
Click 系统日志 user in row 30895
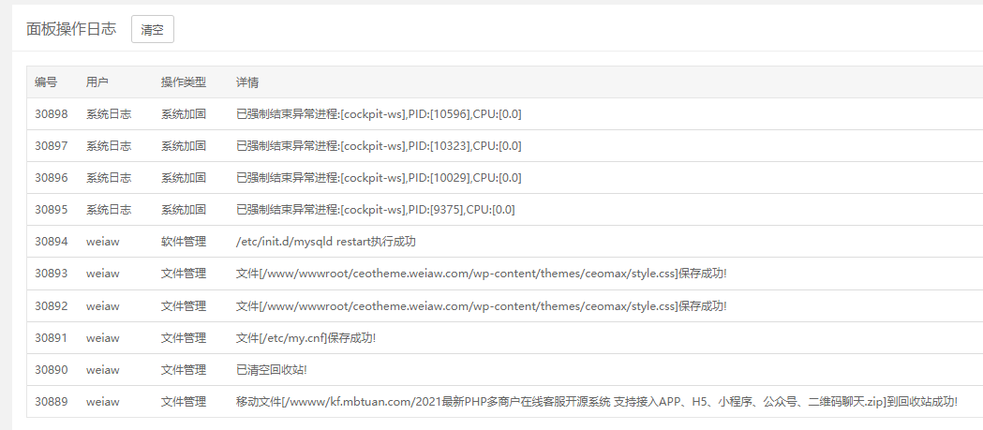coord(109,209)
